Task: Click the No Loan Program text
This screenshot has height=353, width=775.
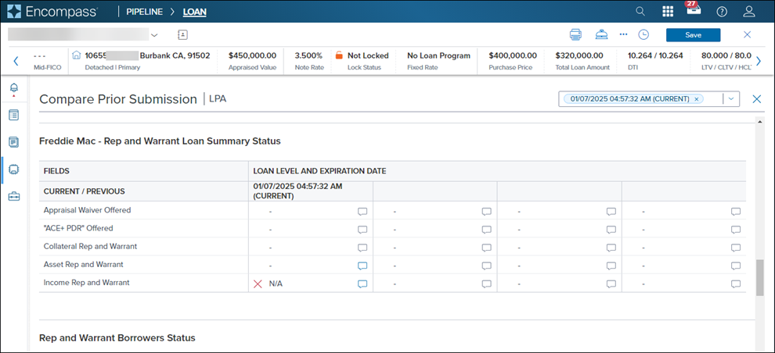Action: click(438, 55)
